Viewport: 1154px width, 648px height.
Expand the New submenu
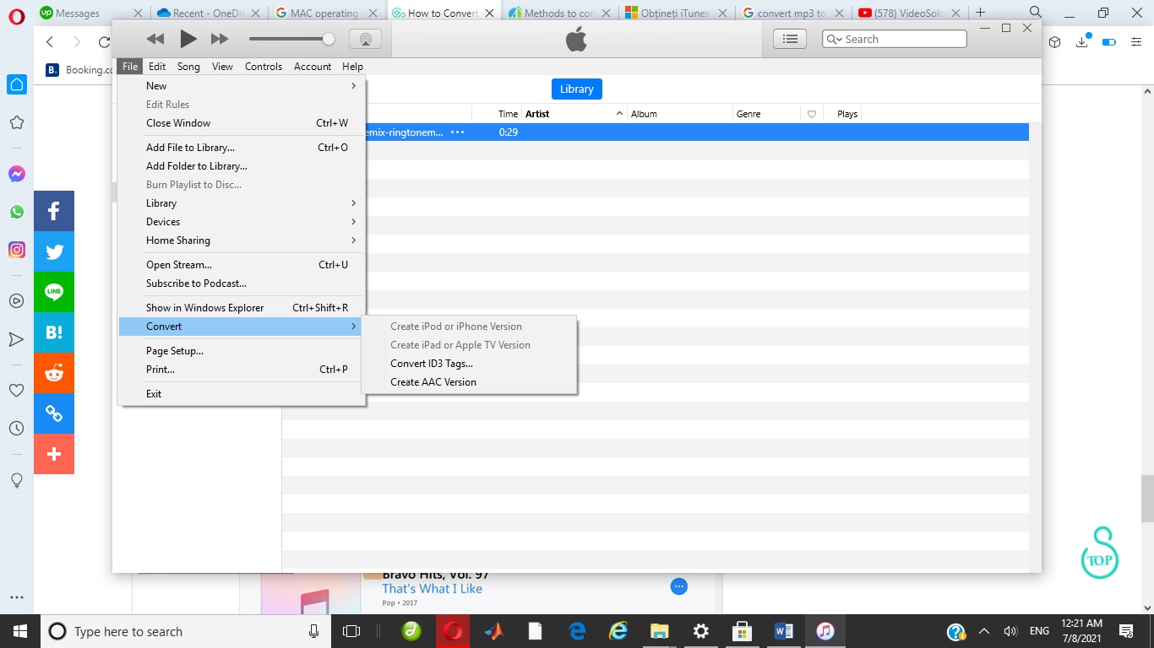241,86
